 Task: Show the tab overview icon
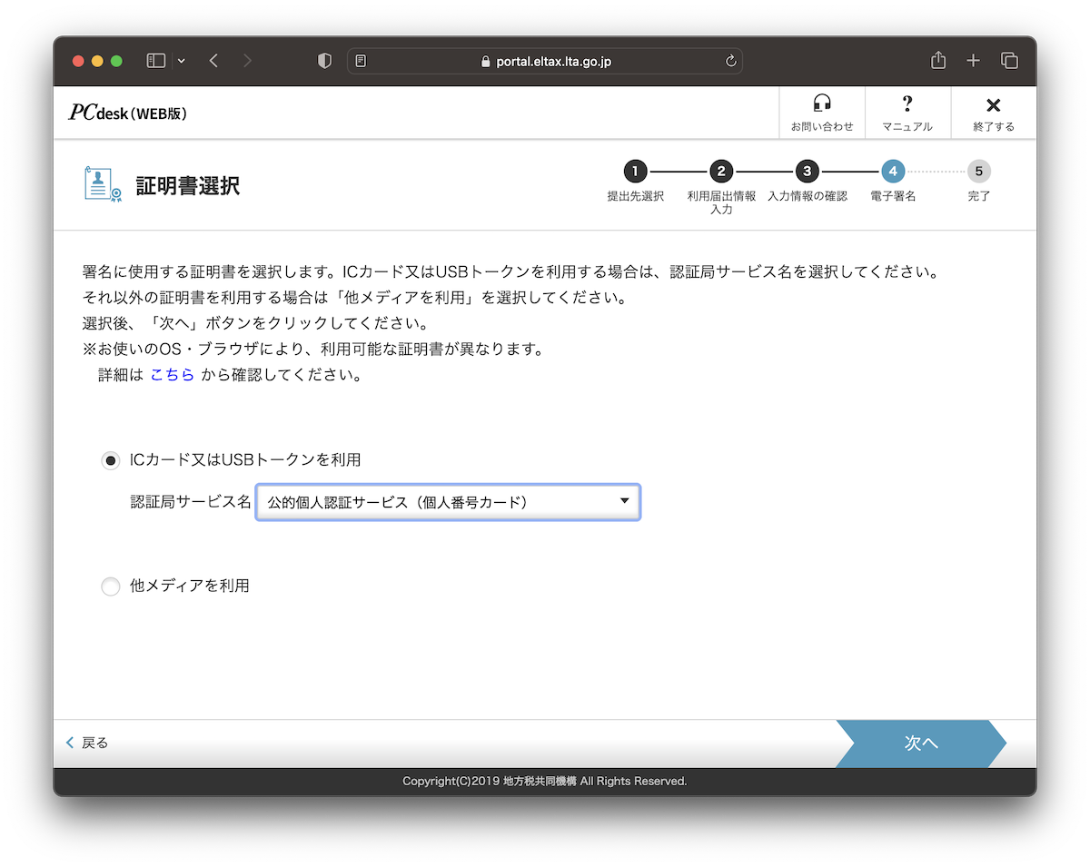[1009, 61]
